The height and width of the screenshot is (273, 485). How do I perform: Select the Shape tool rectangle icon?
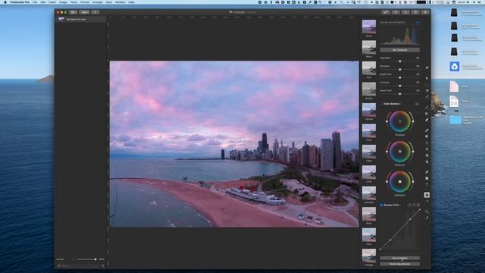[x=427, y=178]
